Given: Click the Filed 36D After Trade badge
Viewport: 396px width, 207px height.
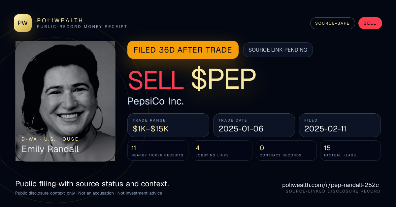Looking at the screenshot, I should coord(183,50).
